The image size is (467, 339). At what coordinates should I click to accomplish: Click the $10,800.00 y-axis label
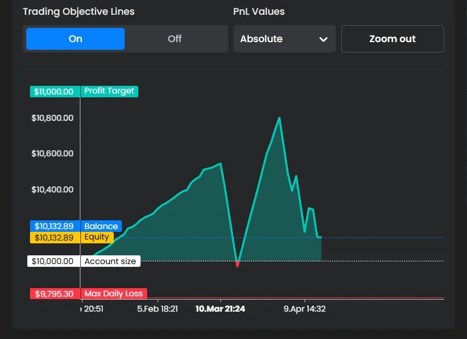[x=52, y=118]
